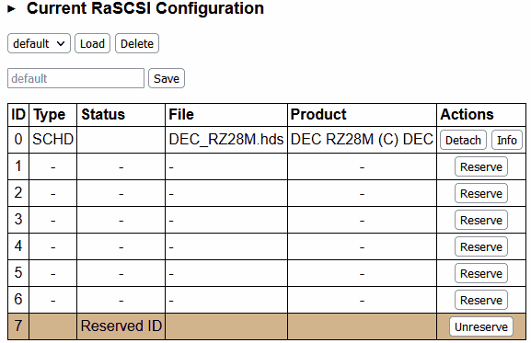Click the Reserved ID status cell
Image resolution: width=531 pixels, height=343 pixels.
click(121, 326)
